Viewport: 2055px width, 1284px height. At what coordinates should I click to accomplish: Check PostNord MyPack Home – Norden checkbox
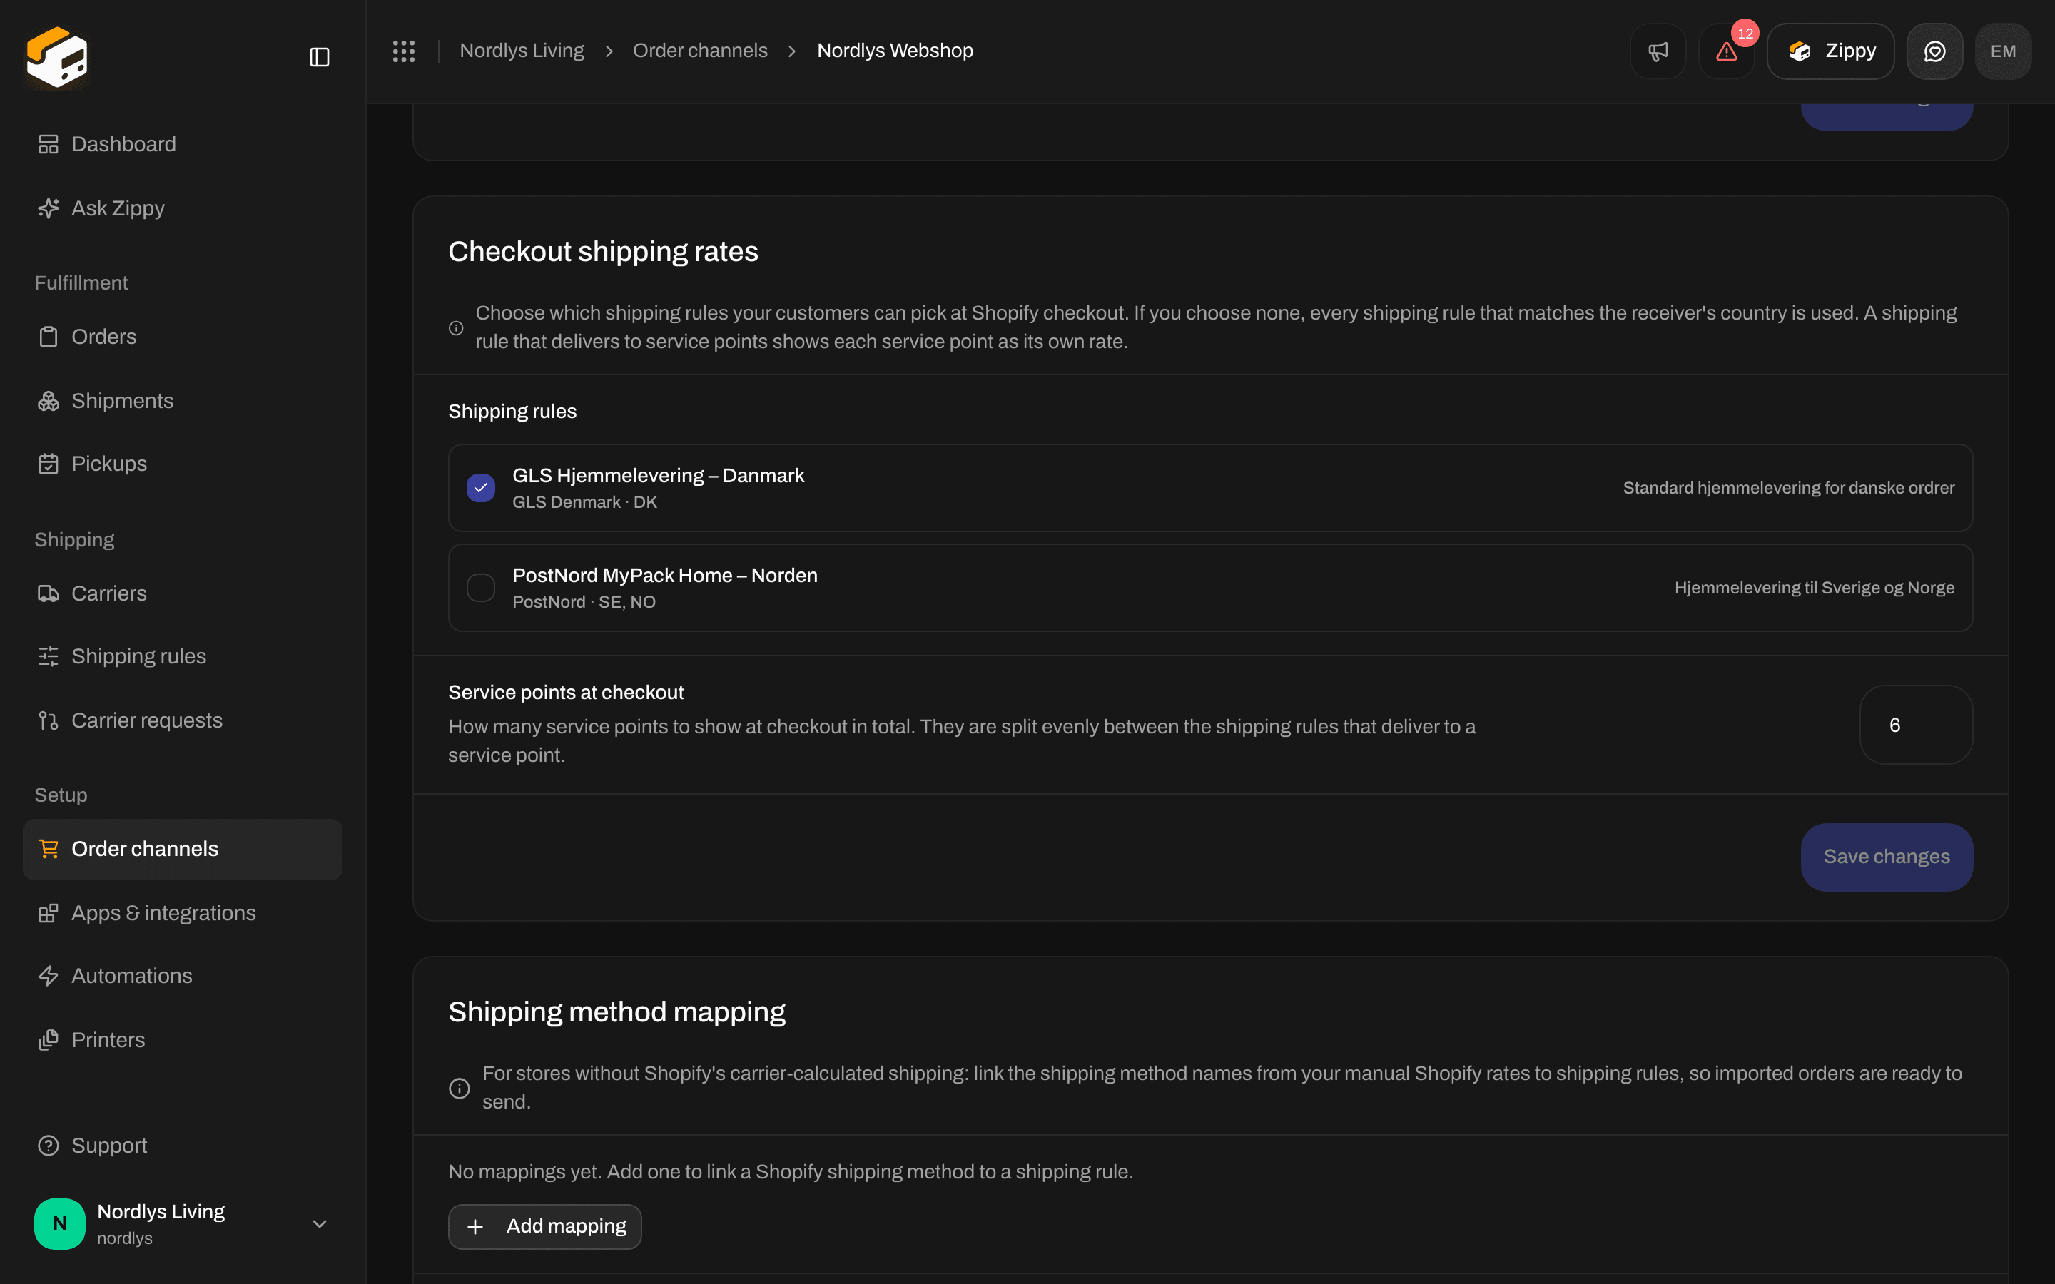point(481,588)
